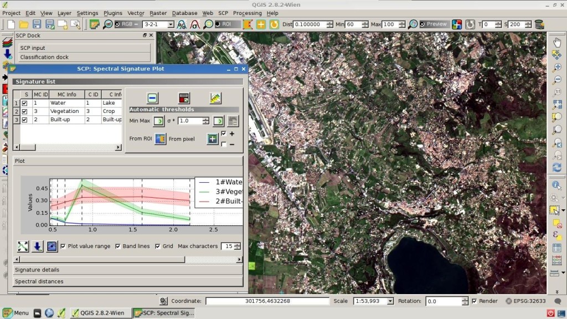Save project with the floppy disk icon
This screenshot has width=567, height=319.
point(37,24)
